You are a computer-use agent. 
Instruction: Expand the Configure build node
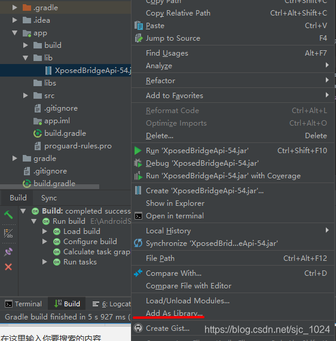[45, 242]
